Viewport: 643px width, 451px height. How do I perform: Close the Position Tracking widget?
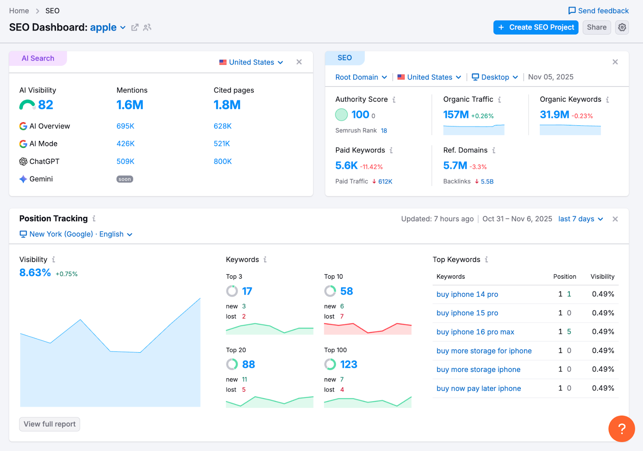[x=615, y=219]
